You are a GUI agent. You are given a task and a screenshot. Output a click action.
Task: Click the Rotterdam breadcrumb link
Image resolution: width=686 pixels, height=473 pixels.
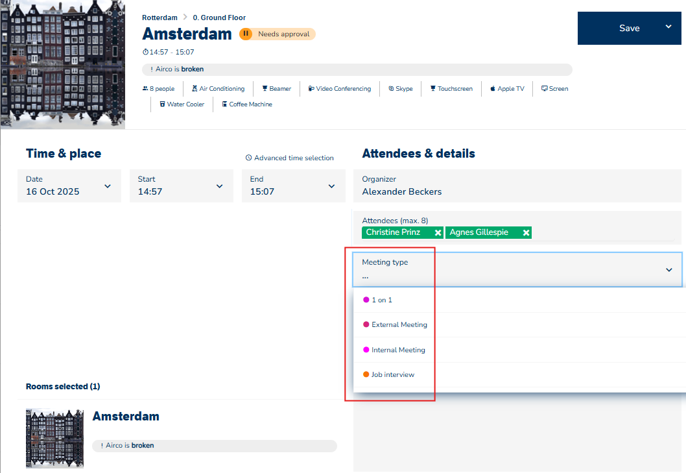pos(160,18)
